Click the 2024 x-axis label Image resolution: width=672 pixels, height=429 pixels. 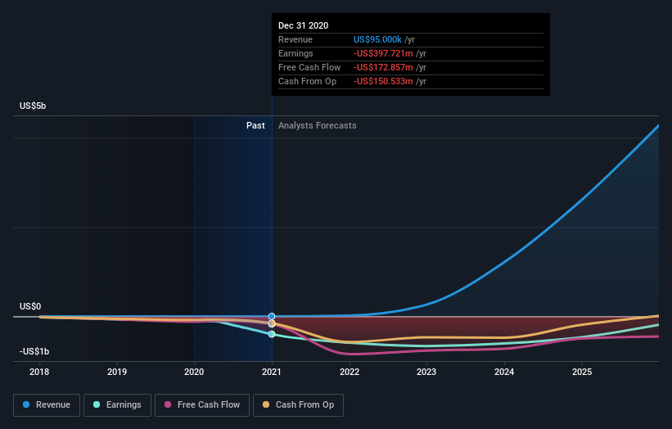pyautogui.click(x=504, y=372)
